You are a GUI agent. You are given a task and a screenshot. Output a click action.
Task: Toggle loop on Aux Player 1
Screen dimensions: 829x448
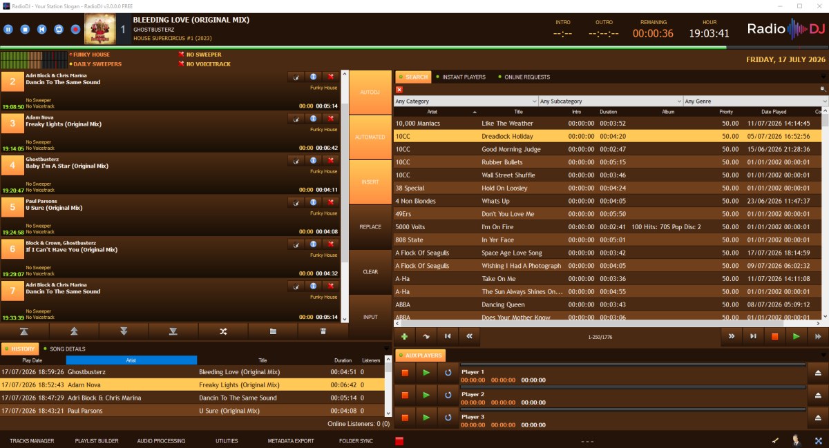coord(448,373)
